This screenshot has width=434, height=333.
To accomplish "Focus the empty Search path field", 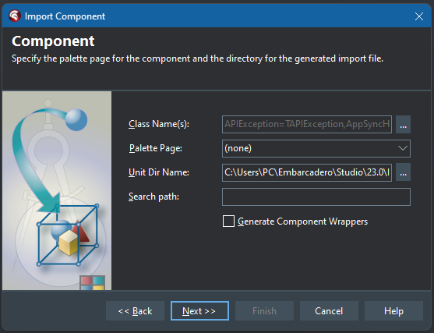I will pos(316,197).
